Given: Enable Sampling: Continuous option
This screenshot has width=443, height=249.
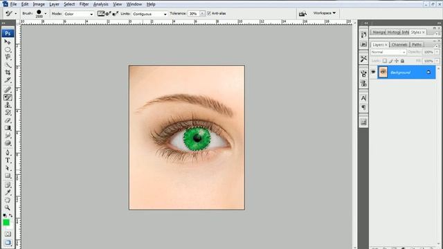Looking at the screenshot, I should 101,14.
